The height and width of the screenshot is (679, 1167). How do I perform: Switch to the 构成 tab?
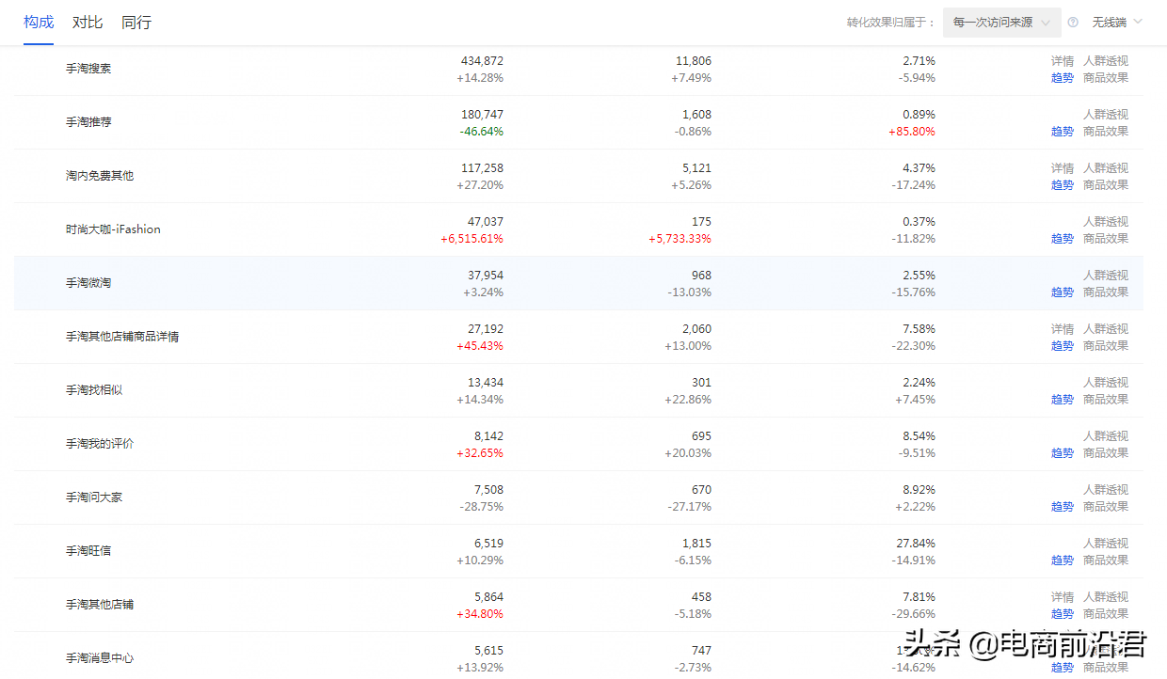(x=39, y=23)
